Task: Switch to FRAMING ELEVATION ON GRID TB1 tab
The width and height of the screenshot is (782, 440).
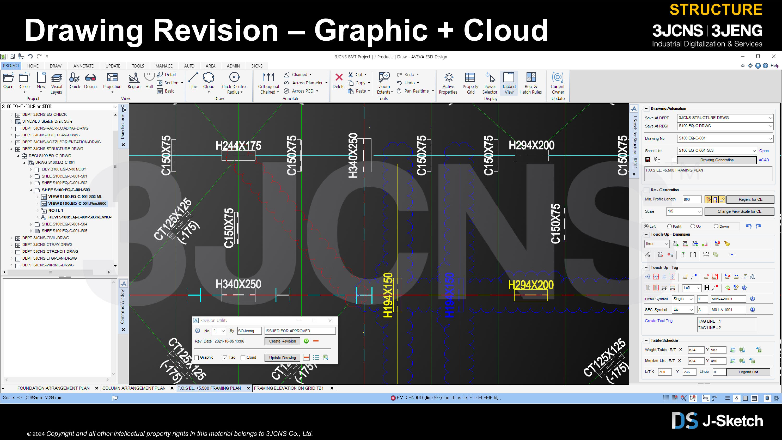Action: coord(289,388)
